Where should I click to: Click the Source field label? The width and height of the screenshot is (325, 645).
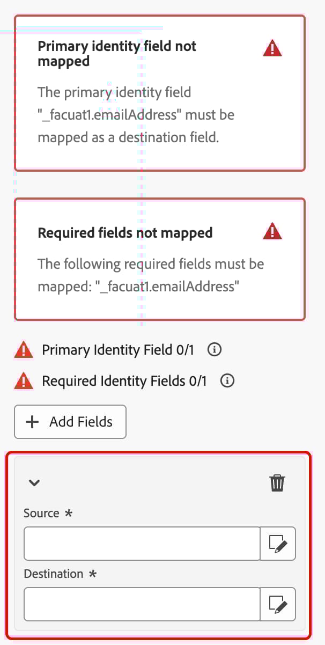click(x=41, y=513)
